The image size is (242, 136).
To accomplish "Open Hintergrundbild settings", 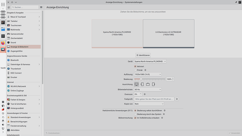I will [23, 108].
